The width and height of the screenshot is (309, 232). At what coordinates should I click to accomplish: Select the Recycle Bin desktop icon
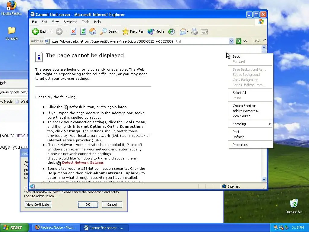[x=294, y=206]
